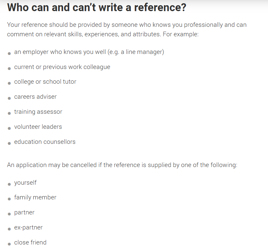The image size is (268, 252).
Task: Click the 'training assessor' bullet text
Action: tap(38, 112)
